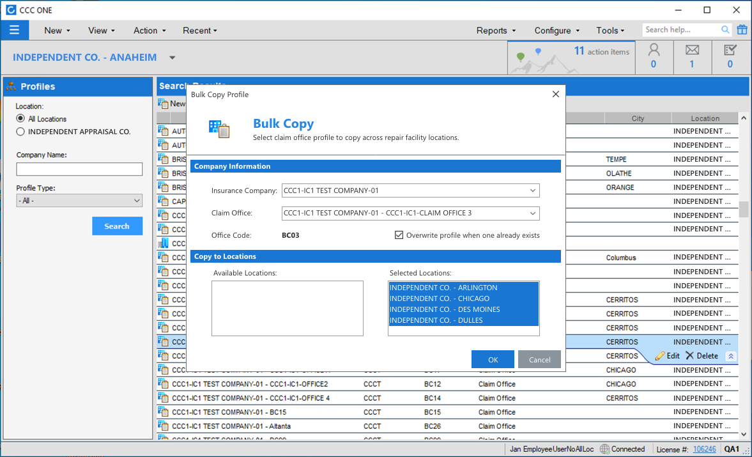Screen dimensions: 752x457
Task: Click the Delete X icon in row
Action: pyautogui.click(x=689, y=355)
